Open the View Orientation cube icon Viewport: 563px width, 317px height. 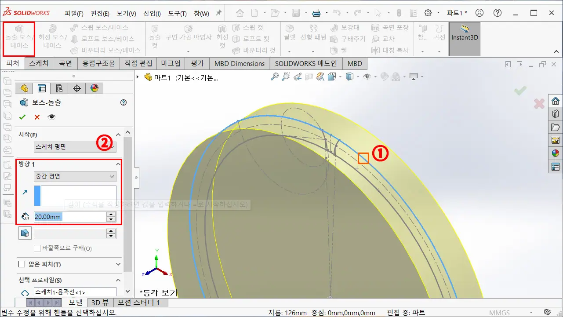point(331,77)
